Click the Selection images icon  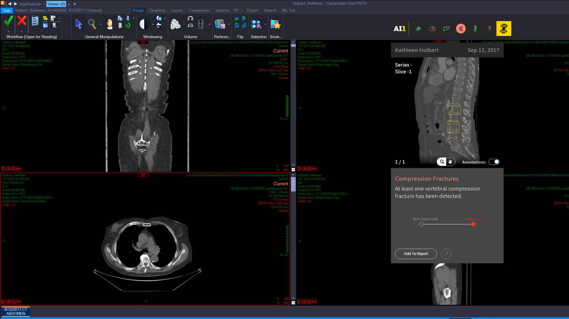pyautogui.click(x=256, y=24)
